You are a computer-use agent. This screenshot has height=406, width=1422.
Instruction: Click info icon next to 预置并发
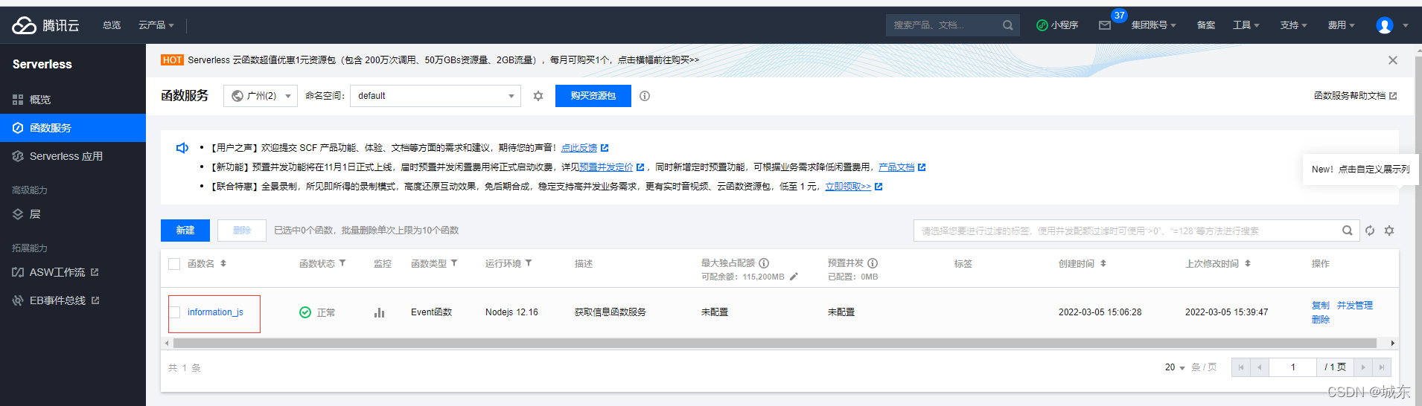point(873,263)
